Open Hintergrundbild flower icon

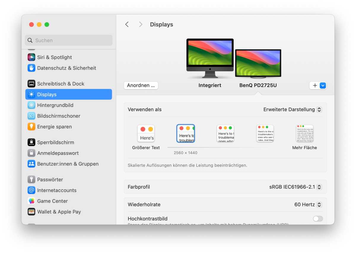click(31, 105)
